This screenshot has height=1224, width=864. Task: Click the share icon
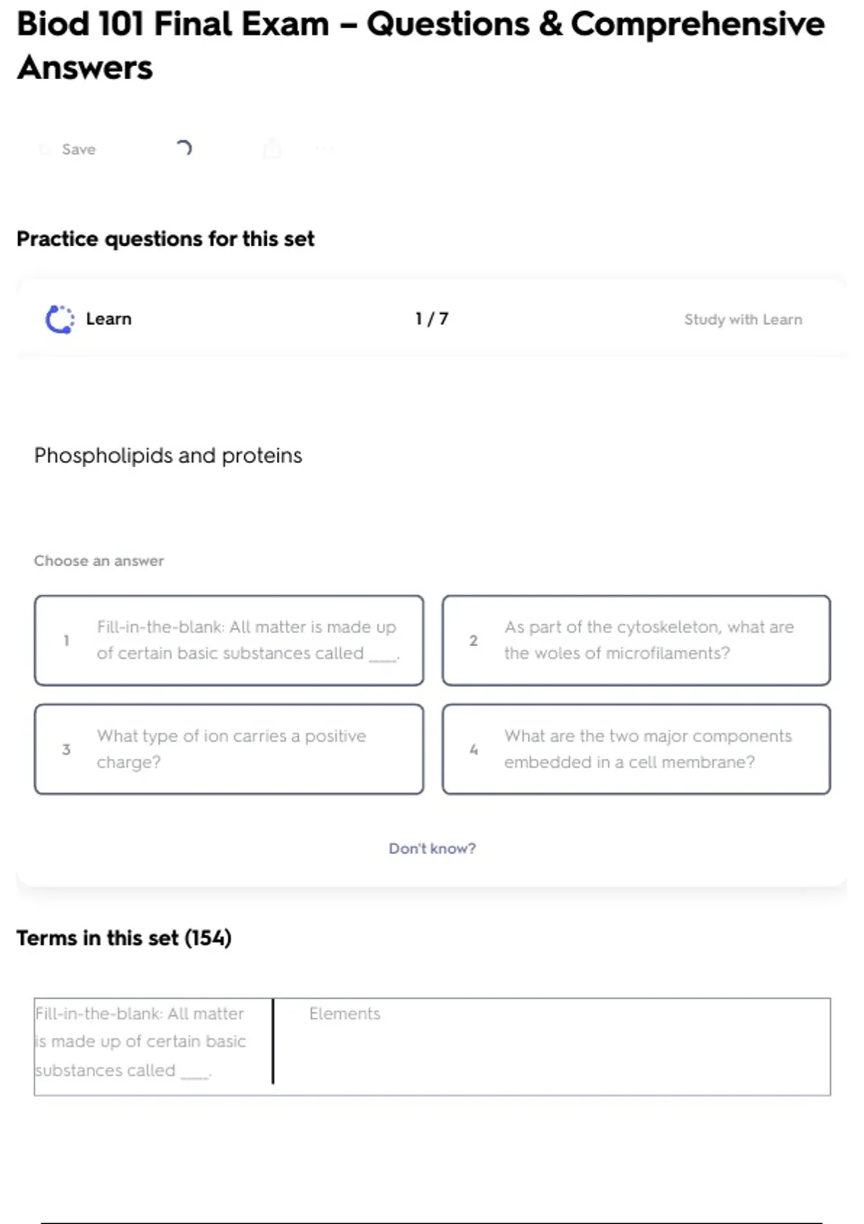(x=272, y=149)
